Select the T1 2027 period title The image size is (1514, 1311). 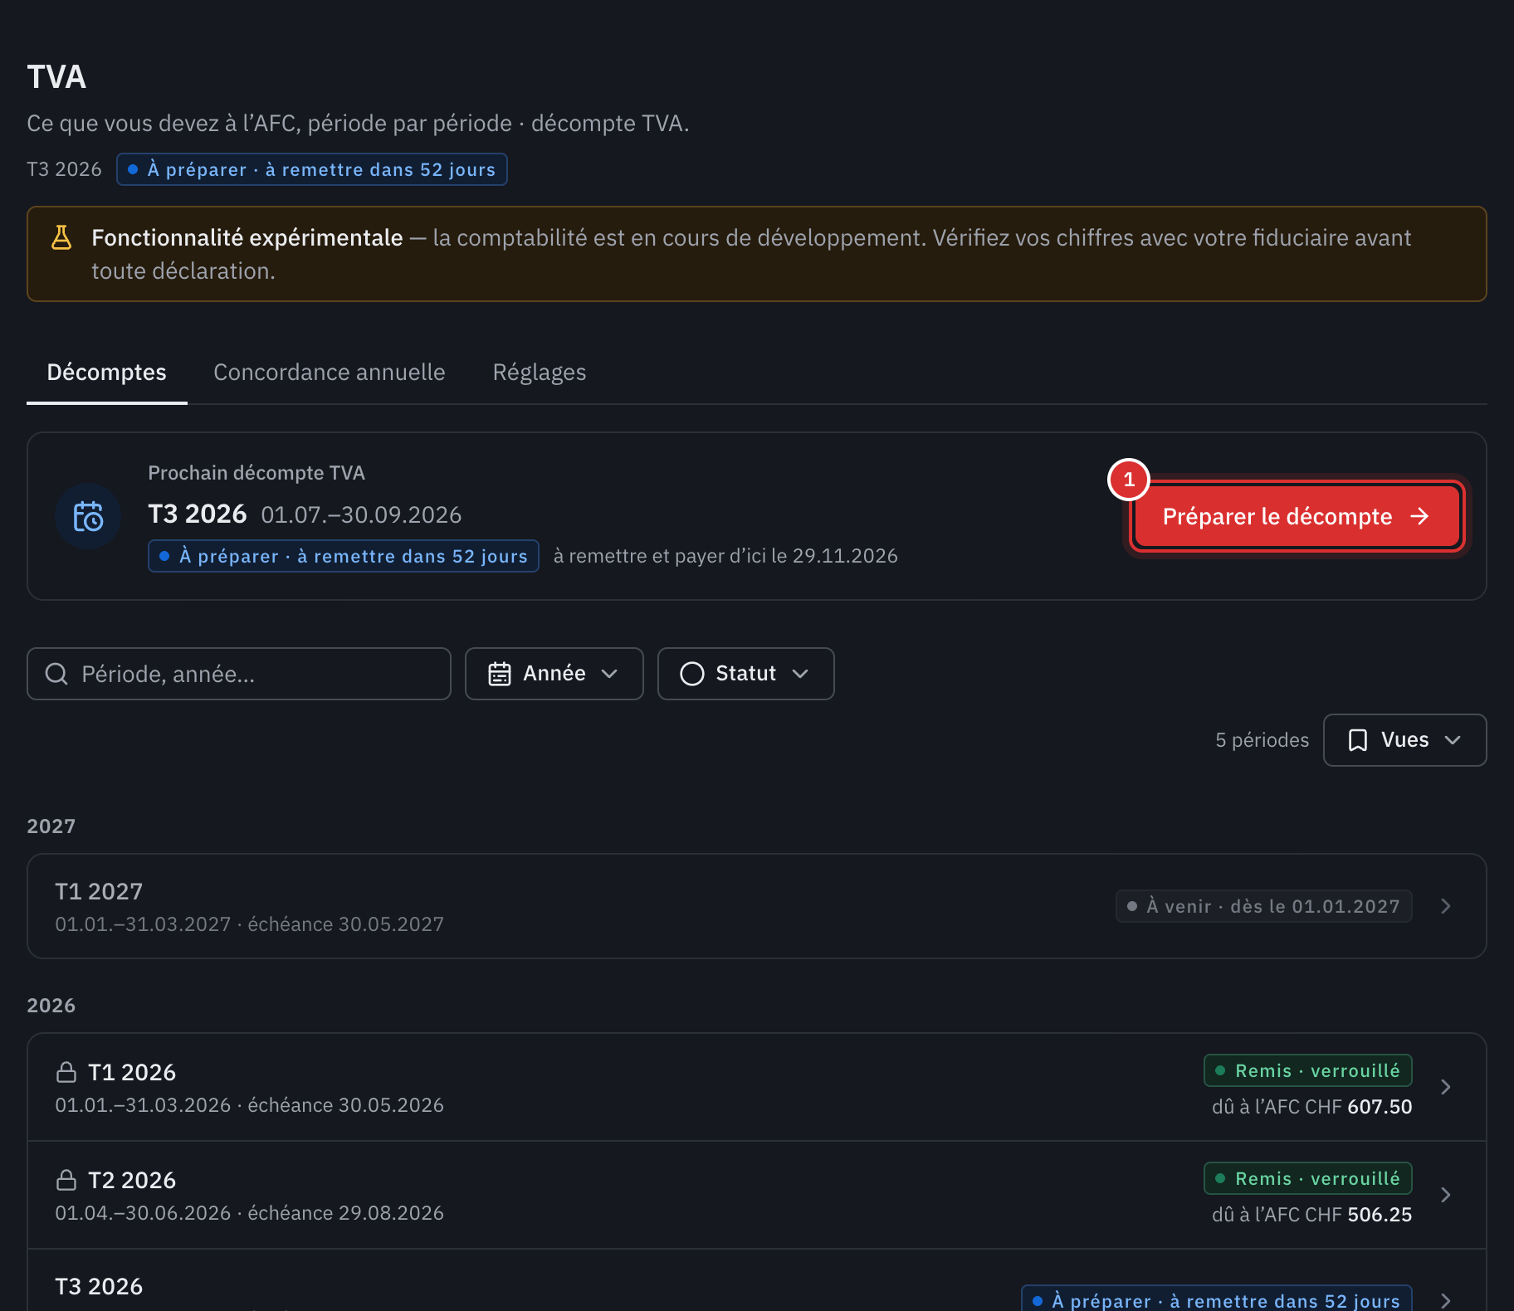pos(99,891)
